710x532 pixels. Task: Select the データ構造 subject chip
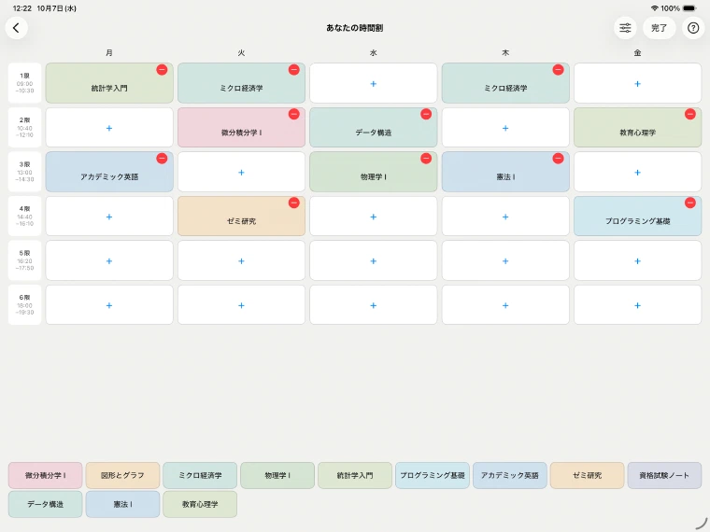click(45, 504)
